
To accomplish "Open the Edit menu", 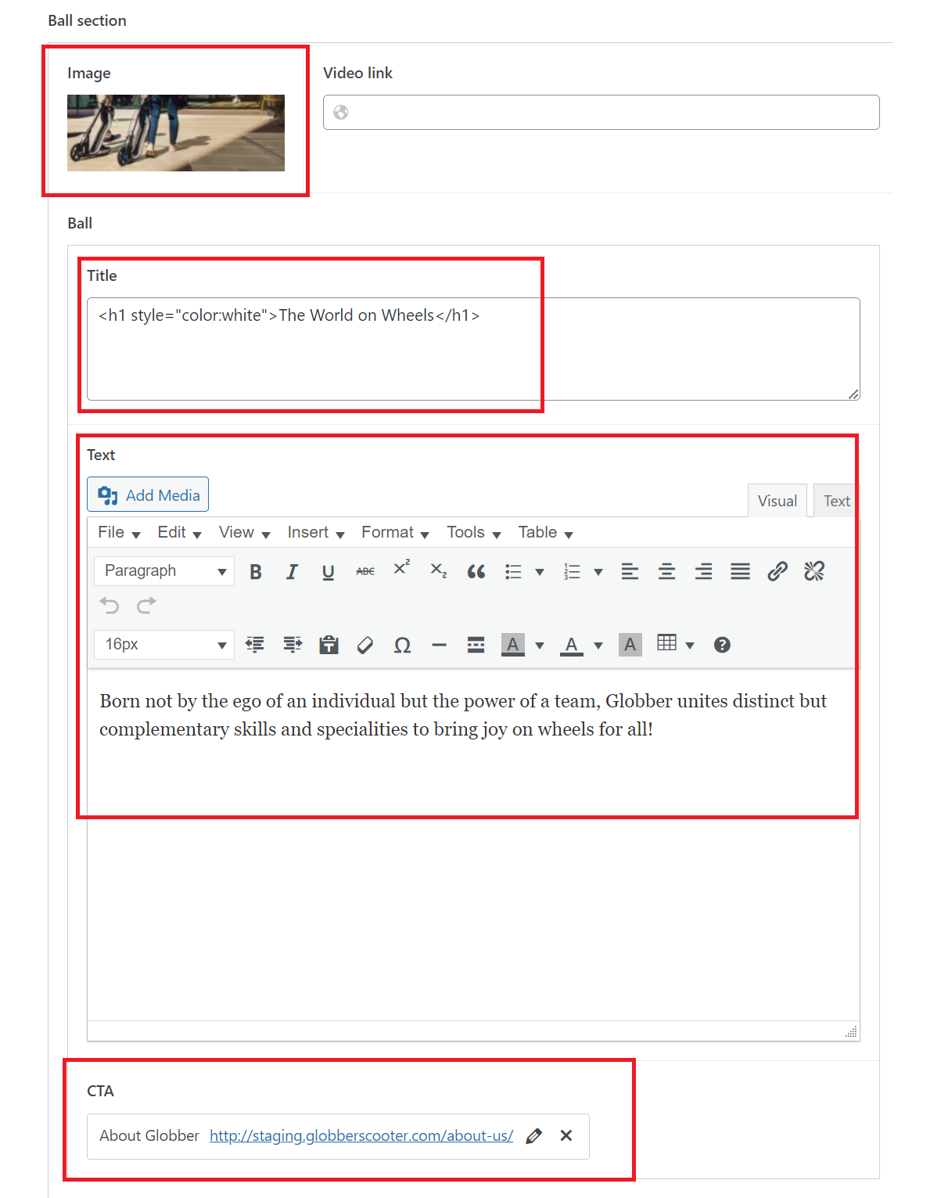I will pos(179,533).
